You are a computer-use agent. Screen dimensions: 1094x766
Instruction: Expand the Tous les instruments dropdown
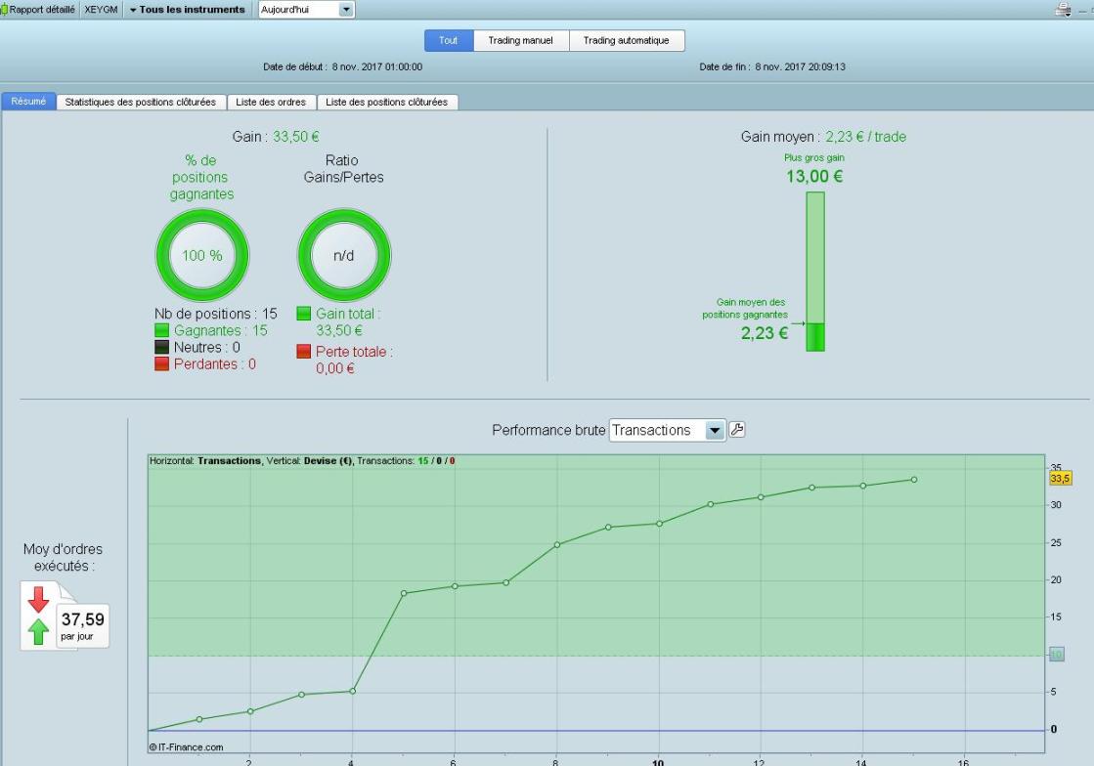(187, 10)
